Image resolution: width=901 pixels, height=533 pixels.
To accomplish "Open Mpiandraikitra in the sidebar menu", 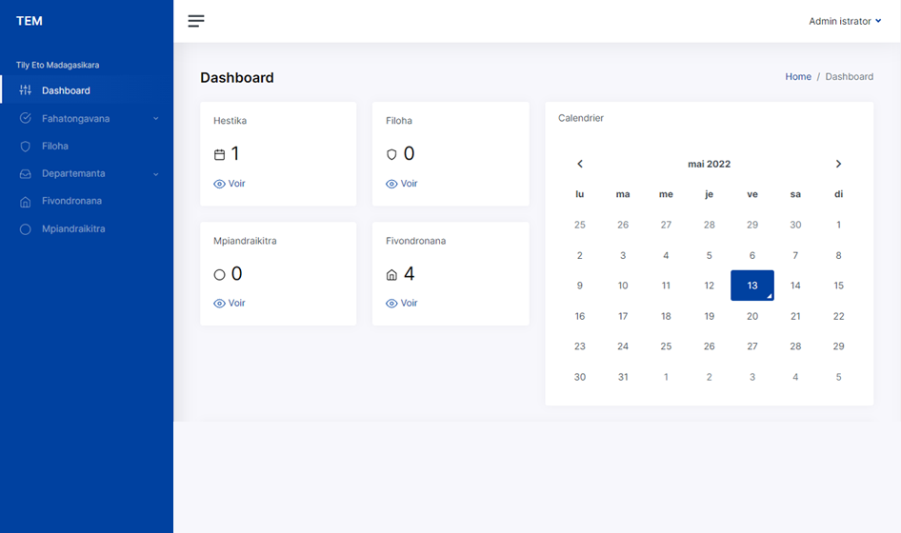I will (x=73, y=229).
